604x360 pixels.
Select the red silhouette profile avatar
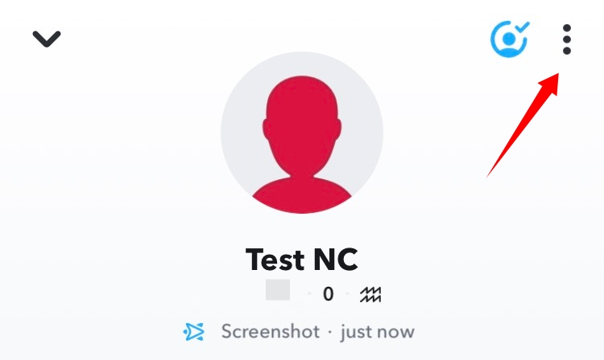click(302, 133)
